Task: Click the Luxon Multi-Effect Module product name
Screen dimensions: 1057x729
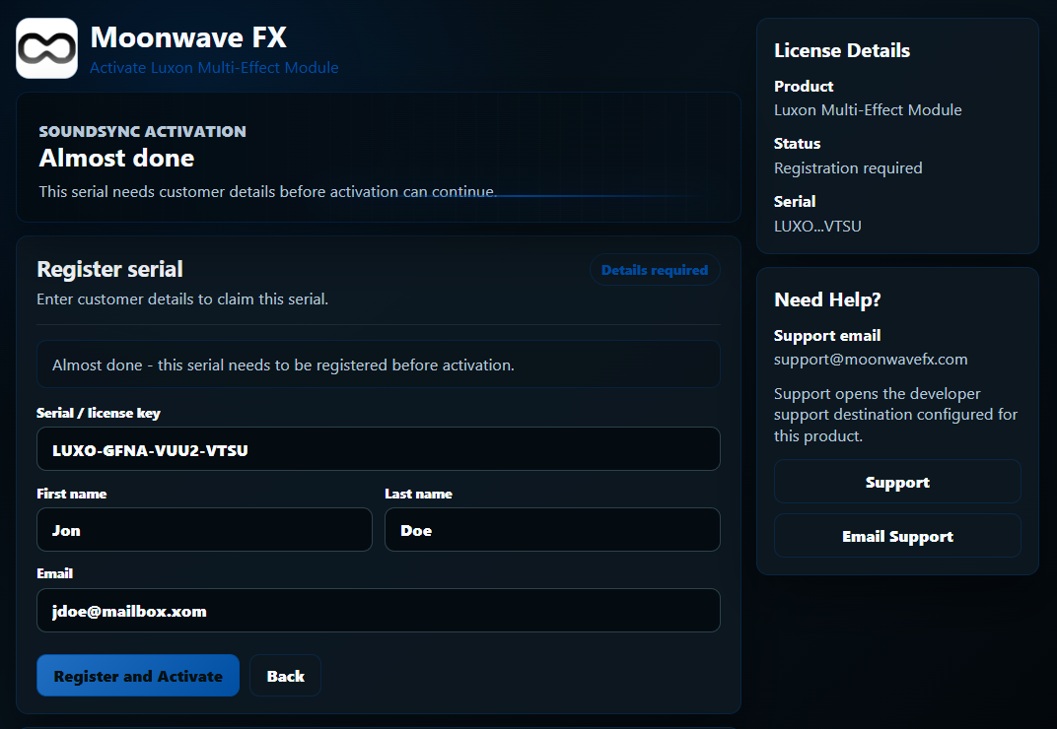Action: [x=868, y=109]
